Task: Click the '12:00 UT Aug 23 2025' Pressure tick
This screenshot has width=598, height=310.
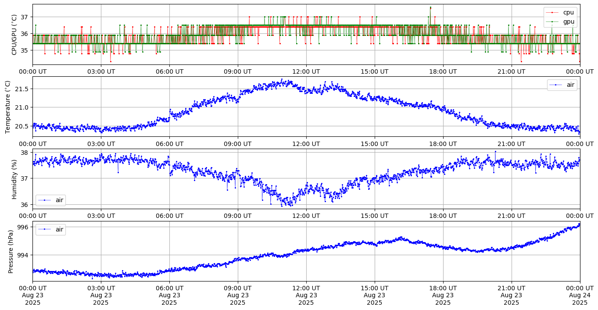Action: [x=306, y=295]
